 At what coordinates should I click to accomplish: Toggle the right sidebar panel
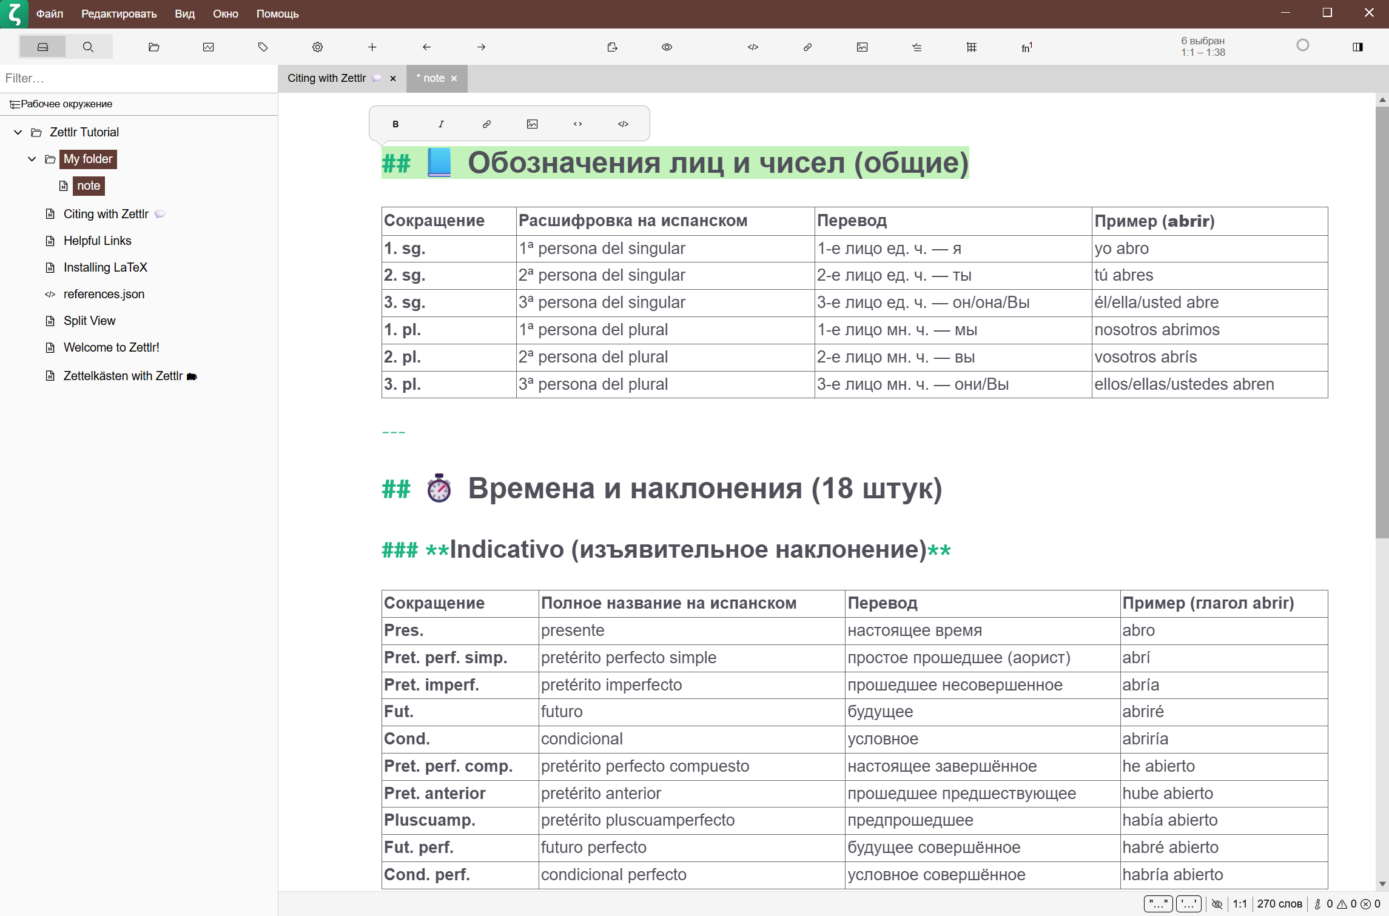click(x=1357, y=47)
